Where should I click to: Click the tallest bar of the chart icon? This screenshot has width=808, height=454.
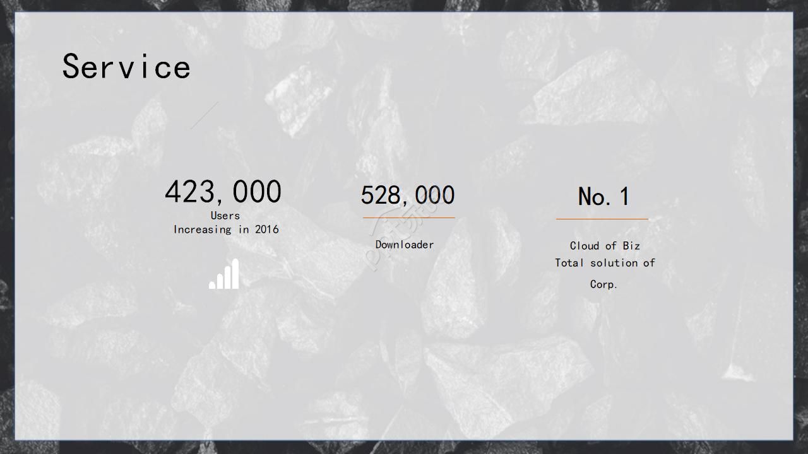(x=235, y=274)
